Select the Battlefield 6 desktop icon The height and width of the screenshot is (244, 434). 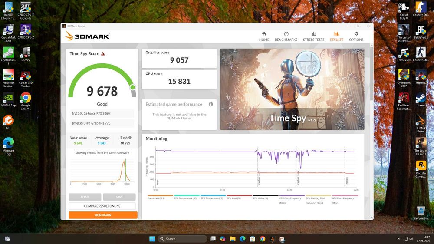click(x=421, y=32)
